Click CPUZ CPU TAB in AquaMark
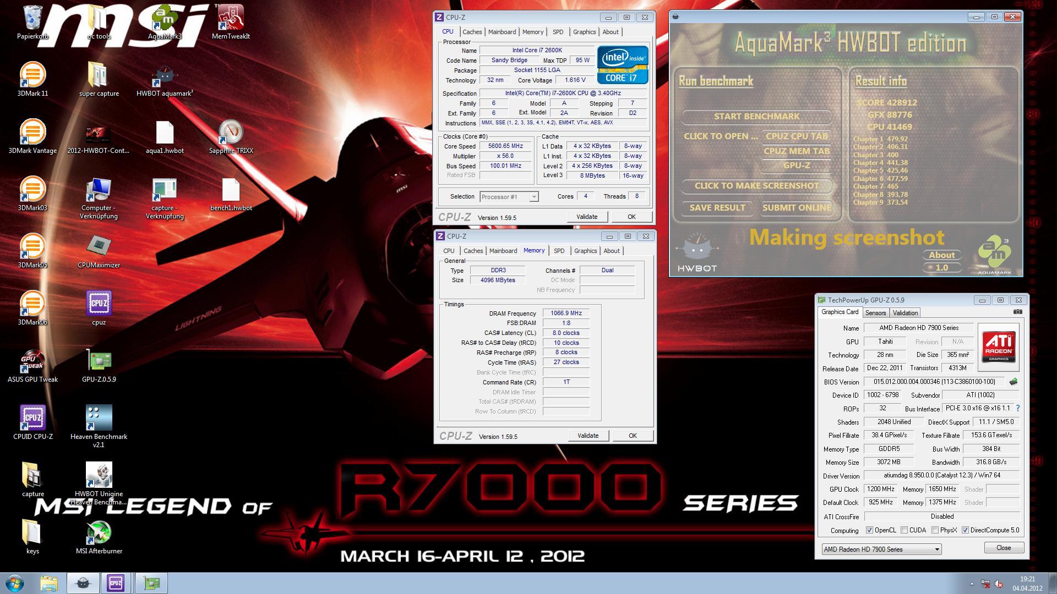Image resolution: width=1057 pixels, height=594 pixels. tap(797, 136)
